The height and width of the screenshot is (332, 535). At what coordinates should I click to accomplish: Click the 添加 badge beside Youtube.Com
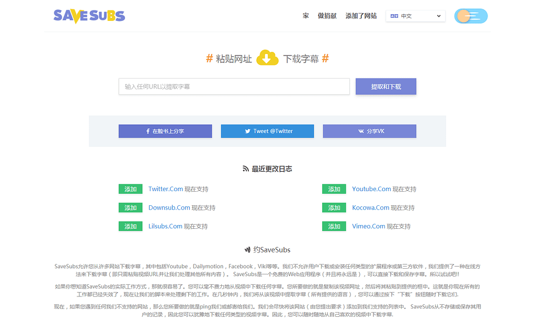(x=334, y=189)
